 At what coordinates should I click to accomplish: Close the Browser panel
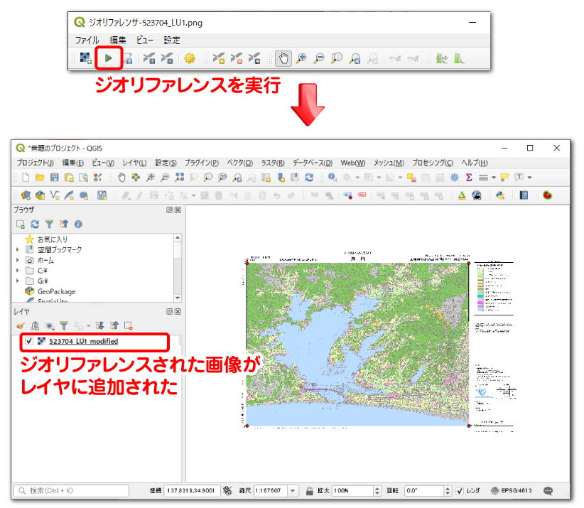click(x=178, y=210)
